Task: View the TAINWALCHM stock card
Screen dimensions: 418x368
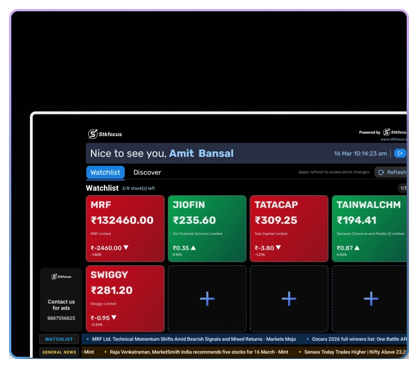Action: tap(369, 229)
